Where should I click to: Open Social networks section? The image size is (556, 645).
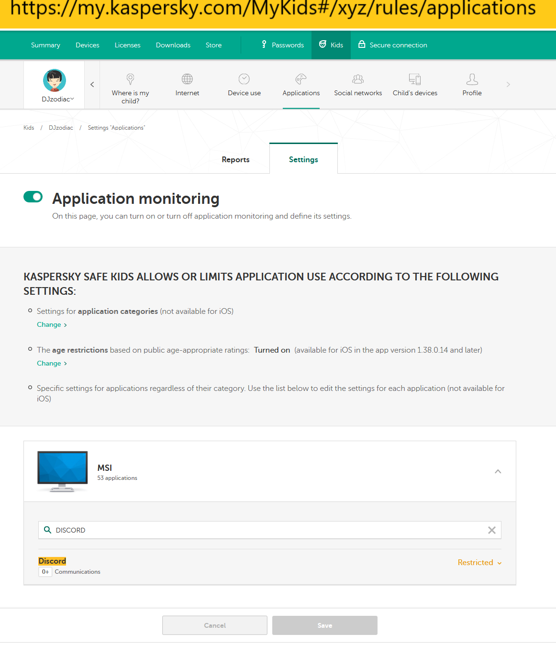coord(358,85)
